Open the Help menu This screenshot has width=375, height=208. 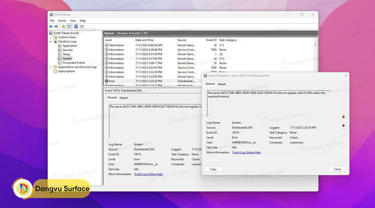coord(83,21)
